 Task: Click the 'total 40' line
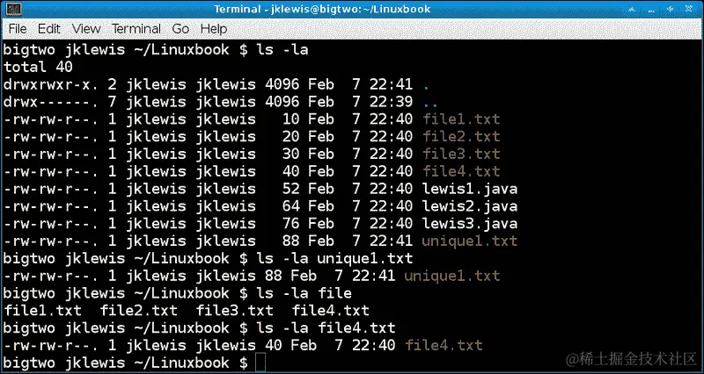coord(38,67)
